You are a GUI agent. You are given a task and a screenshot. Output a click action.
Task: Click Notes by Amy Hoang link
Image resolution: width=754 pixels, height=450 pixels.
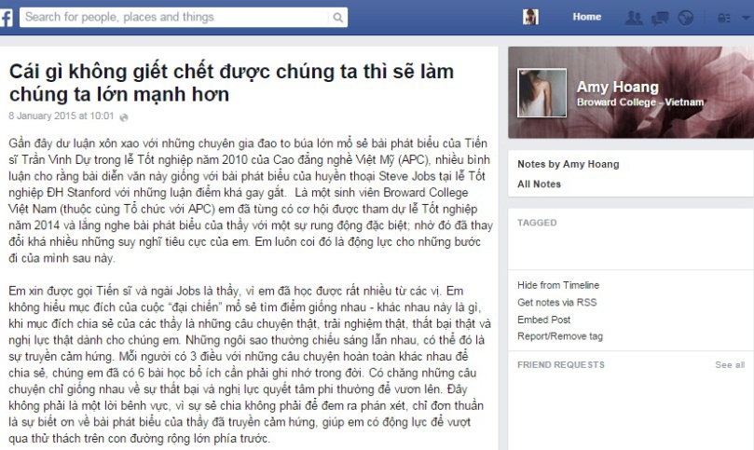pos(568,164)
